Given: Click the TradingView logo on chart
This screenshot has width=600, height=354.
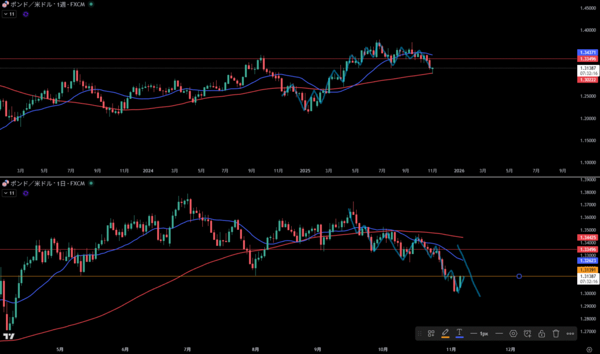Looking at the screenshot, I should [x=8, y=336].
